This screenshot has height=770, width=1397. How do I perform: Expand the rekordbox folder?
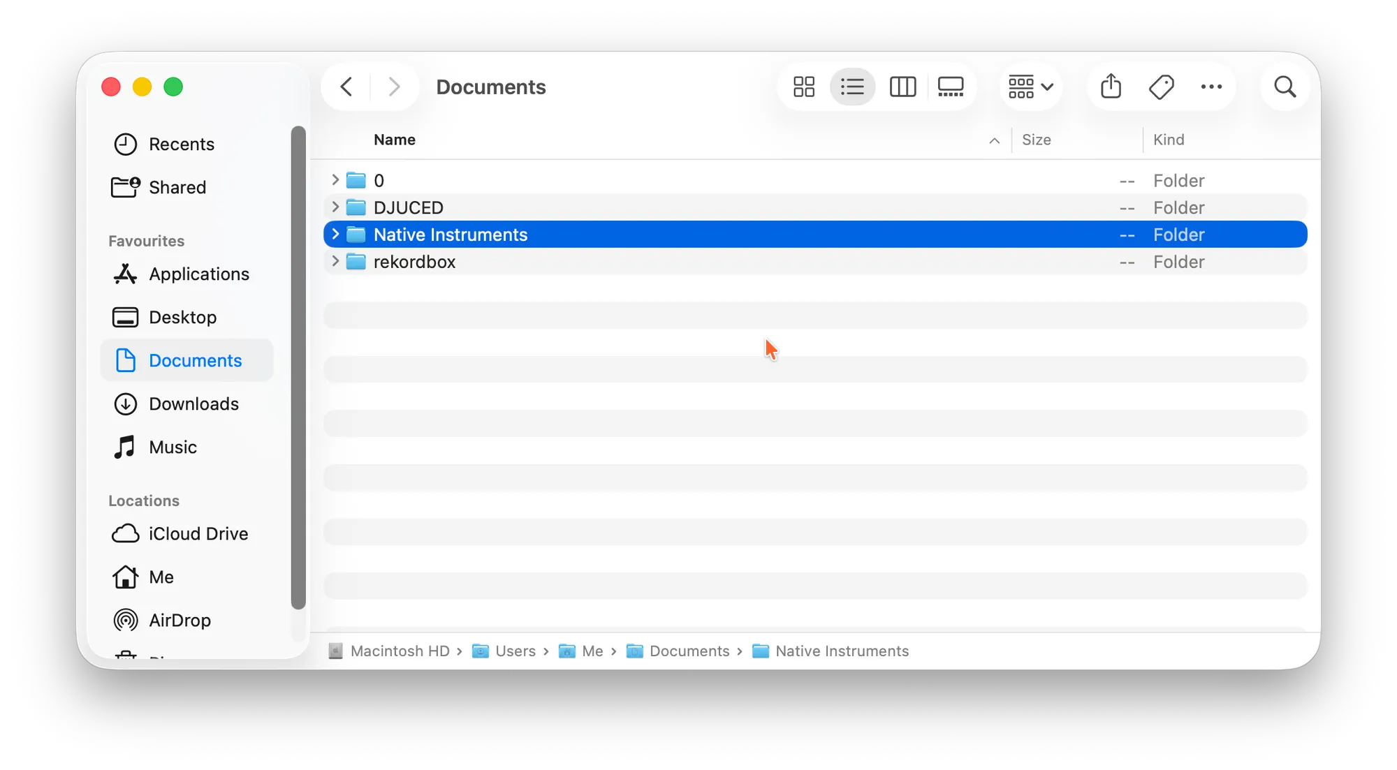click(x=335, y=262)
